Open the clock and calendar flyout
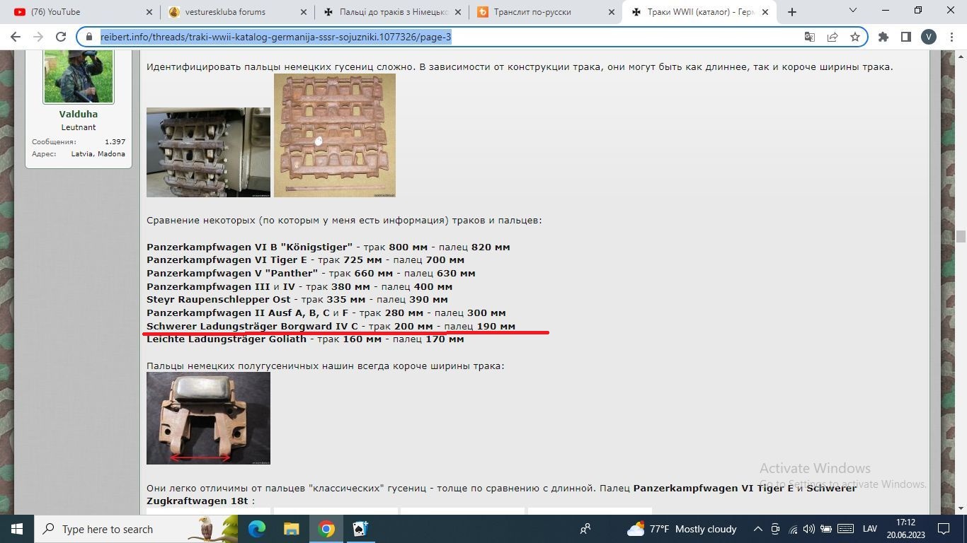This screenshot has height=543, width=967. coord(905,529)
